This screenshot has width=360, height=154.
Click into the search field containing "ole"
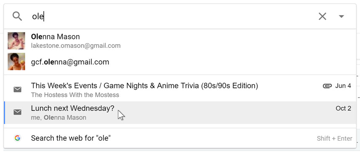point(172,16)
